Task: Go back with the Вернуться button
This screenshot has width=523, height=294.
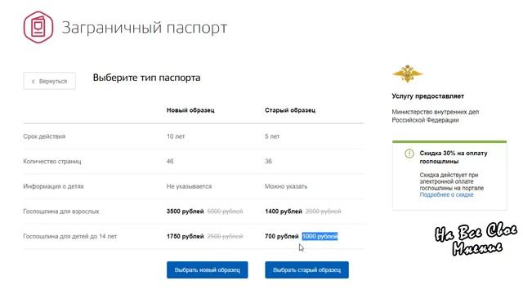Action: point(49,81)
